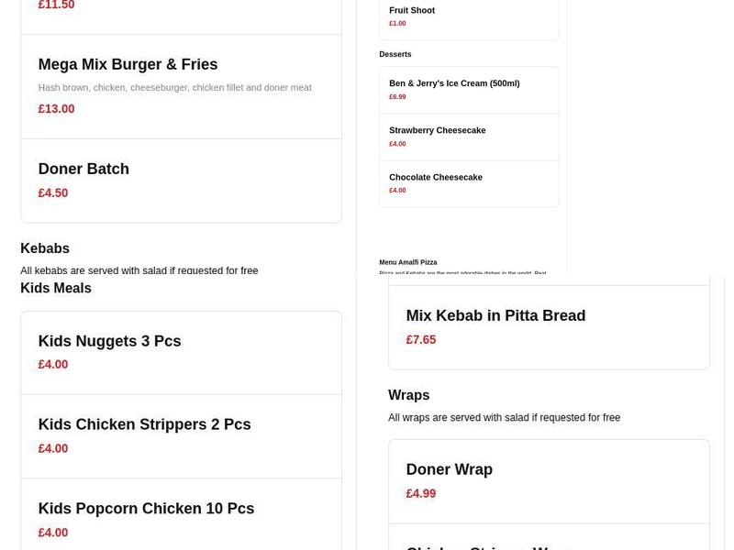Choose Ben & Jerry's Ice Cream (500ml)

pyautogui.click(x=454, y=83)
